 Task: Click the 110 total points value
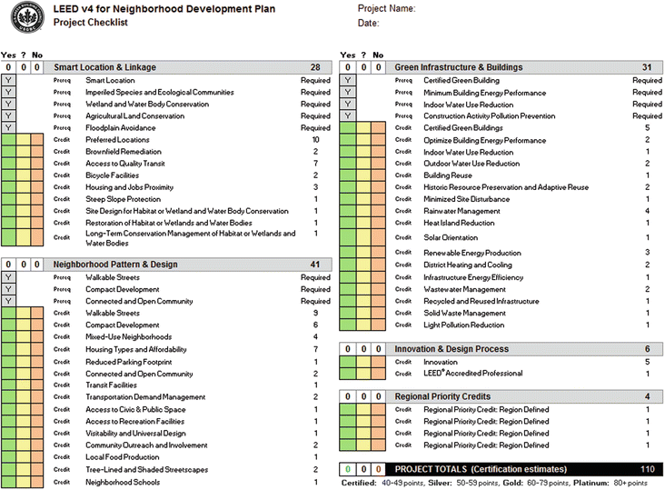click(647, 469)
